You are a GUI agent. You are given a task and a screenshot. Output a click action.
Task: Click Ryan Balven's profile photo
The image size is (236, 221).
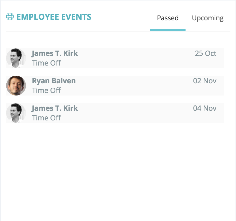[x=16, y=86]
